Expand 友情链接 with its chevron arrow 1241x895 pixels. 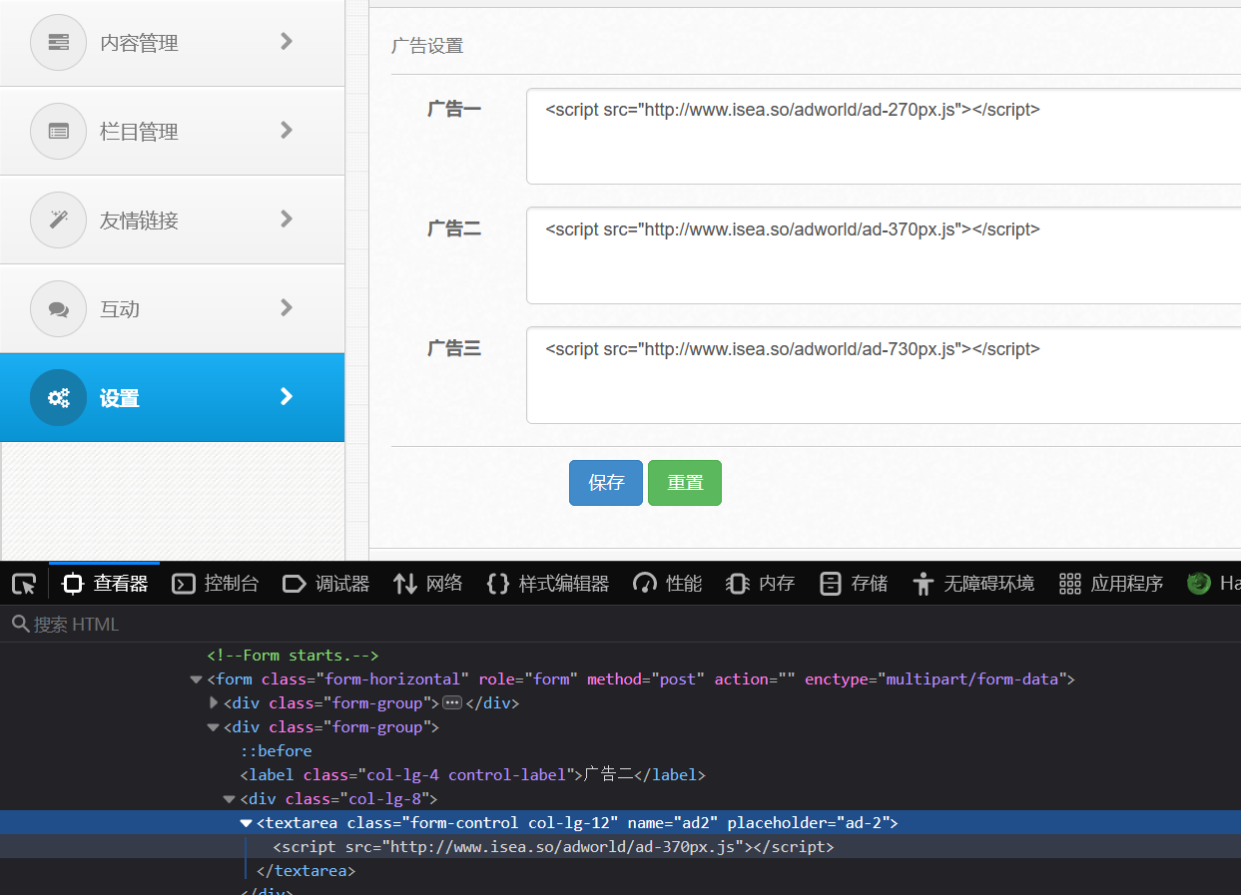[x=287, y=219]
